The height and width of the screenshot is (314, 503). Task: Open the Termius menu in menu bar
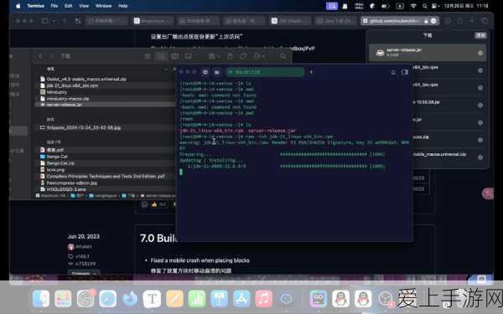pyautogui.click(x=35, y=6)
